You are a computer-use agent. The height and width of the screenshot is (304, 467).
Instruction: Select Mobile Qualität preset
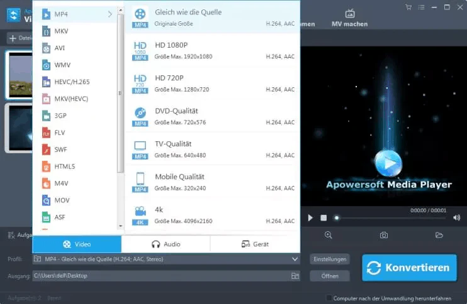click(x=212, y=182)
